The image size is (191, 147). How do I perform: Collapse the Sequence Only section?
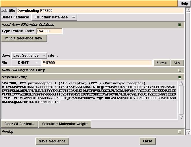(x=179, y=77)
